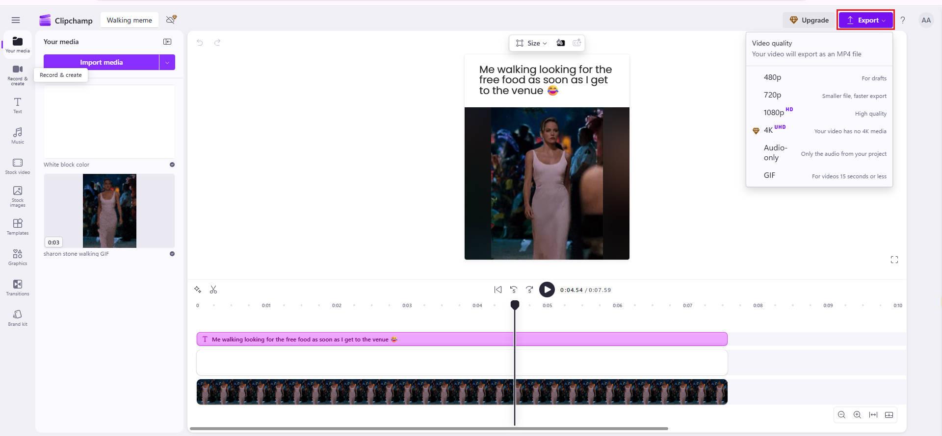Open the Text sidebar tab

click(18, 105)
